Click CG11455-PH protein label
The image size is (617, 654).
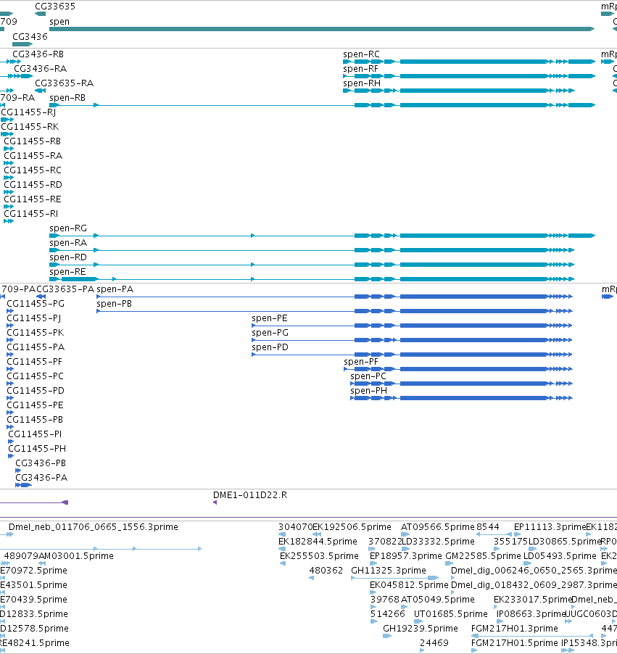[x=37, y=449]
